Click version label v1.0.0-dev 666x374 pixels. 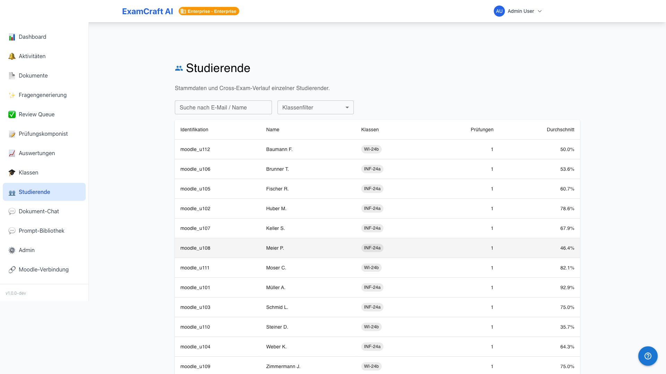[x=16, y=293]
